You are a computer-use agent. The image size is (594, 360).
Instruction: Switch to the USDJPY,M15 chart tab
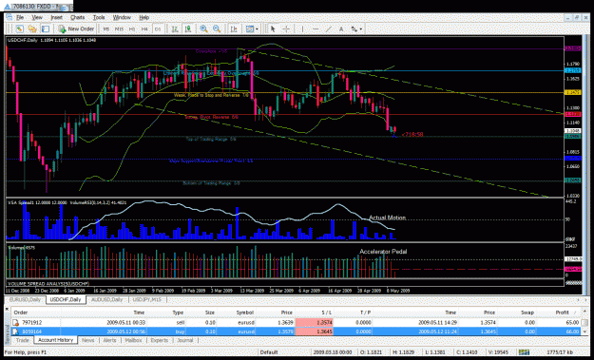tap(147, 299)
